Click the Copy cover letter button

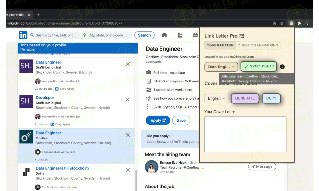(x=271, y=98)
